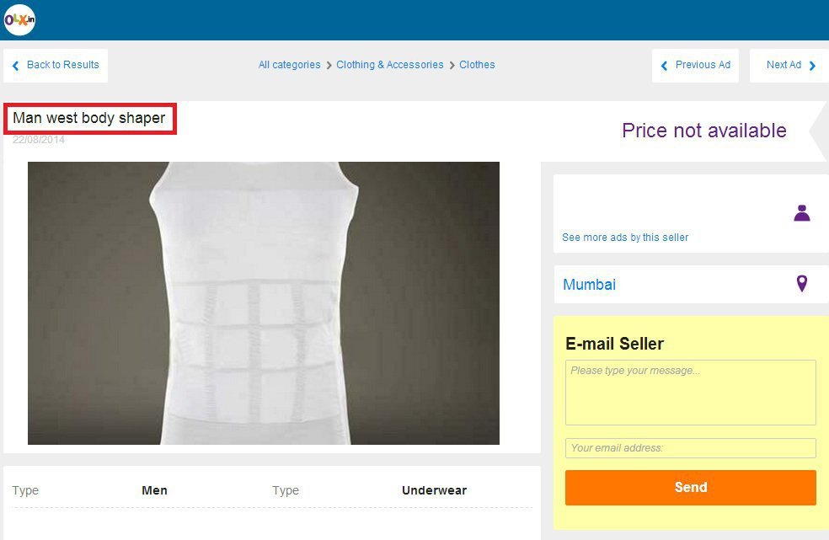Click the Previous Ad left arrow icon
The image size is (829, 540).
[x=664, y=66]
